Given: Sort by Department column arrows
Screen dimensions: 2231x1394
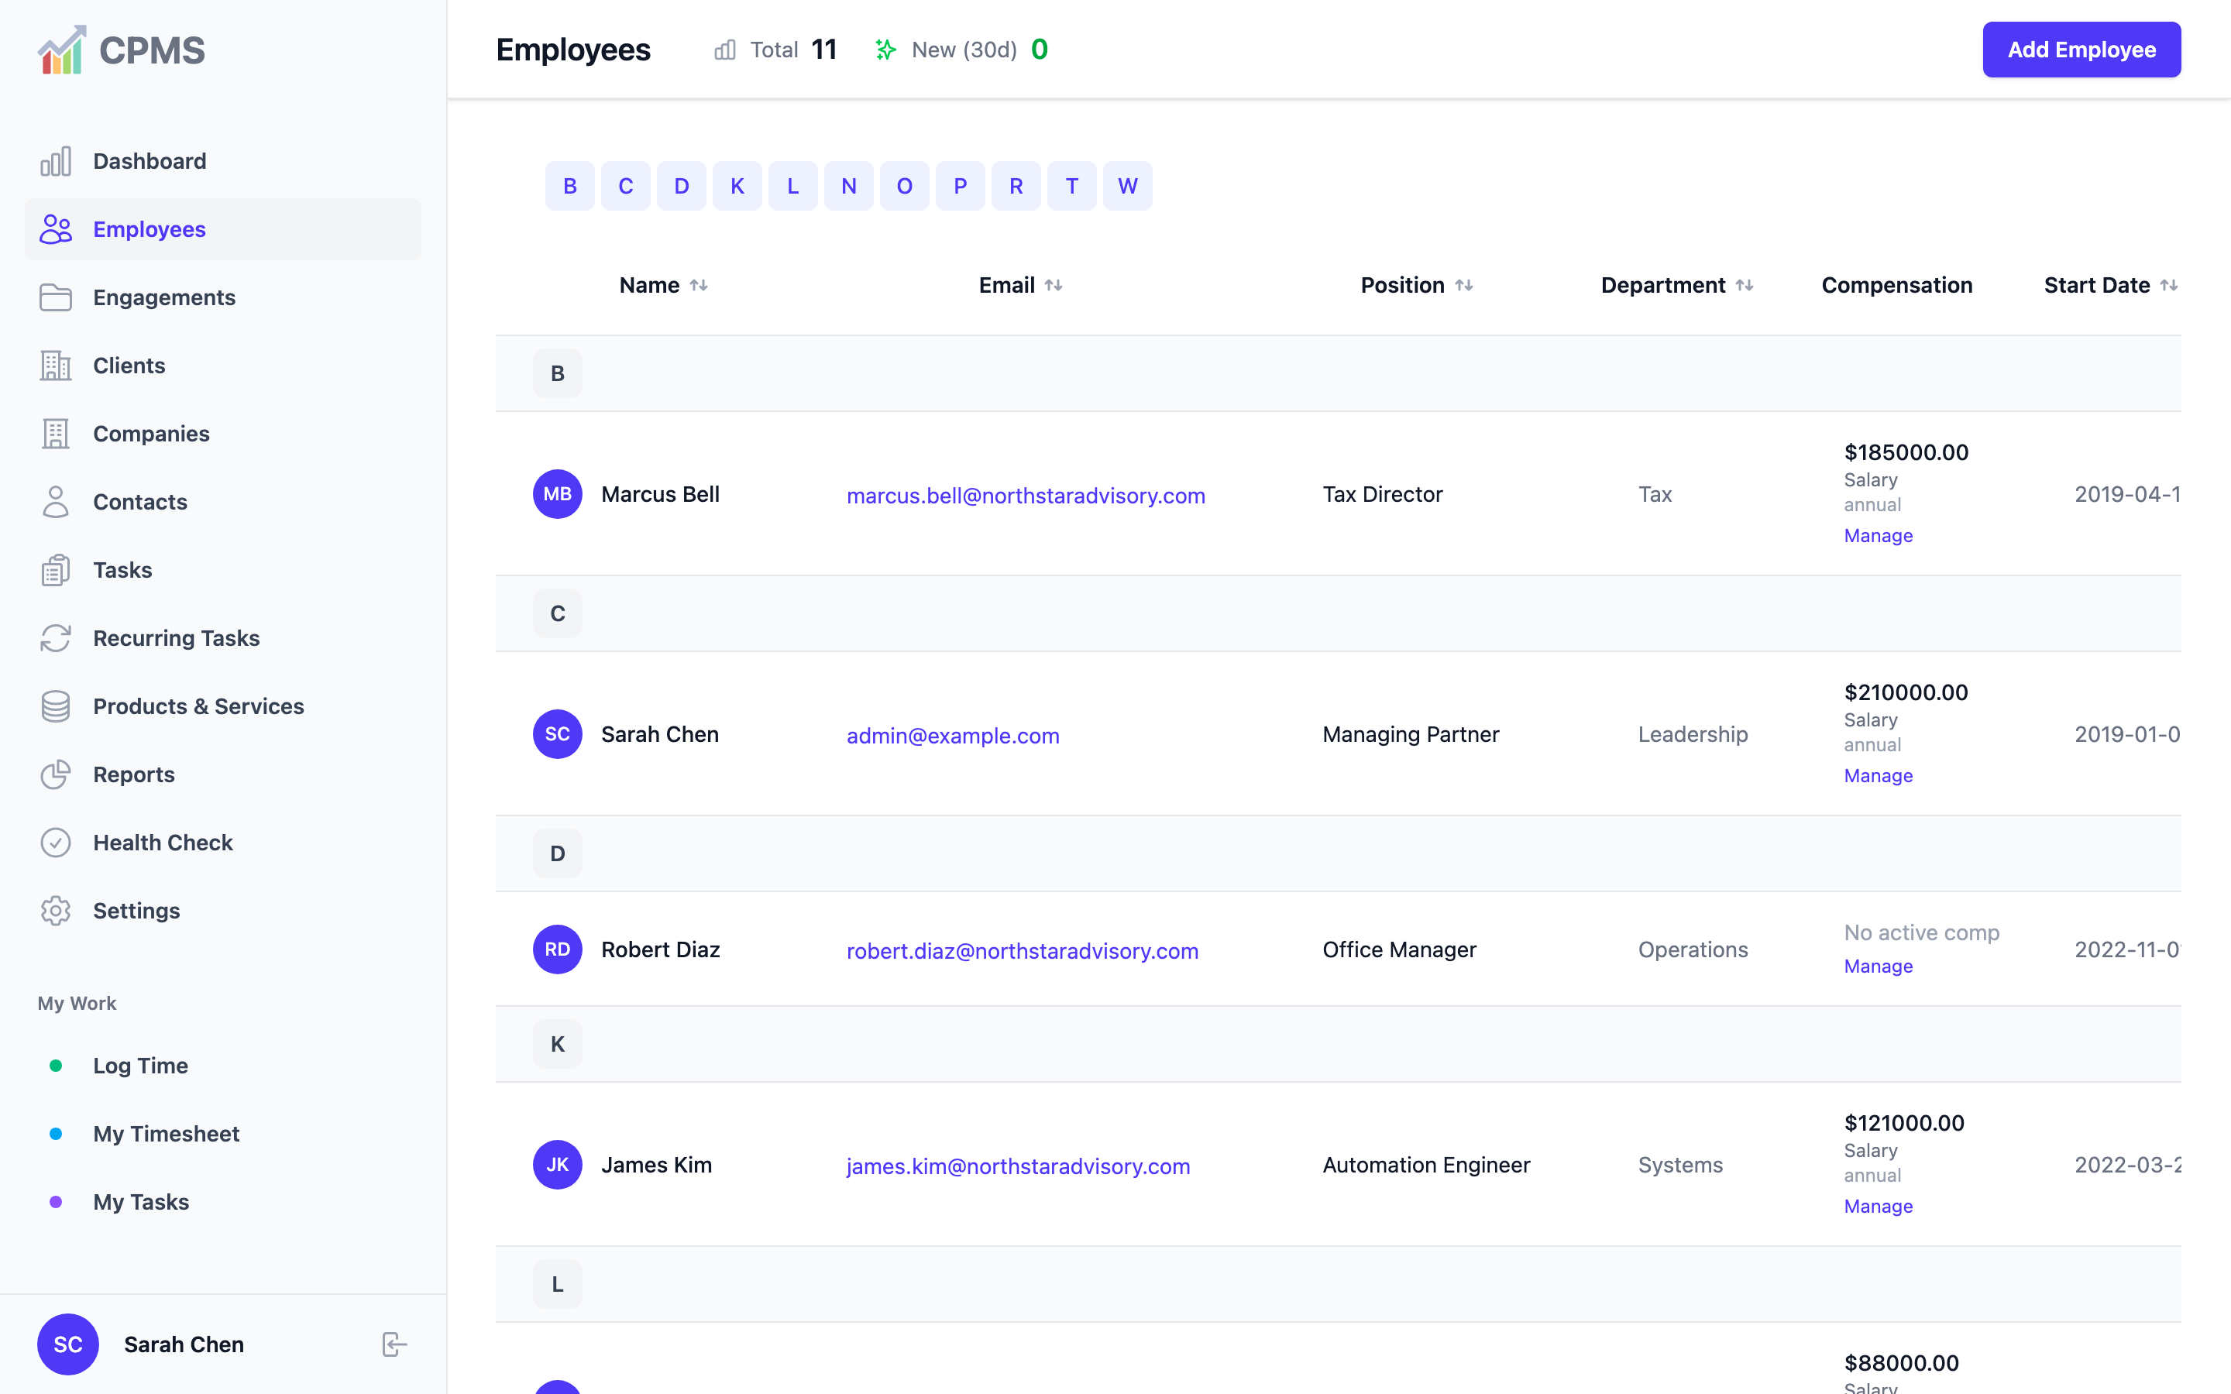Looking at the screenshot, I should [x=1745, y=286].
